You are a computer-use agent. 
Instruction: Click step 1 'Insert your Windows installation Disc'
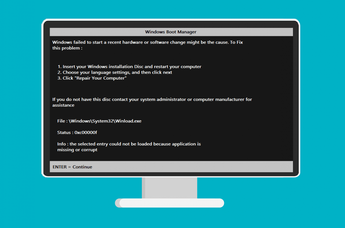pos(129,66)
